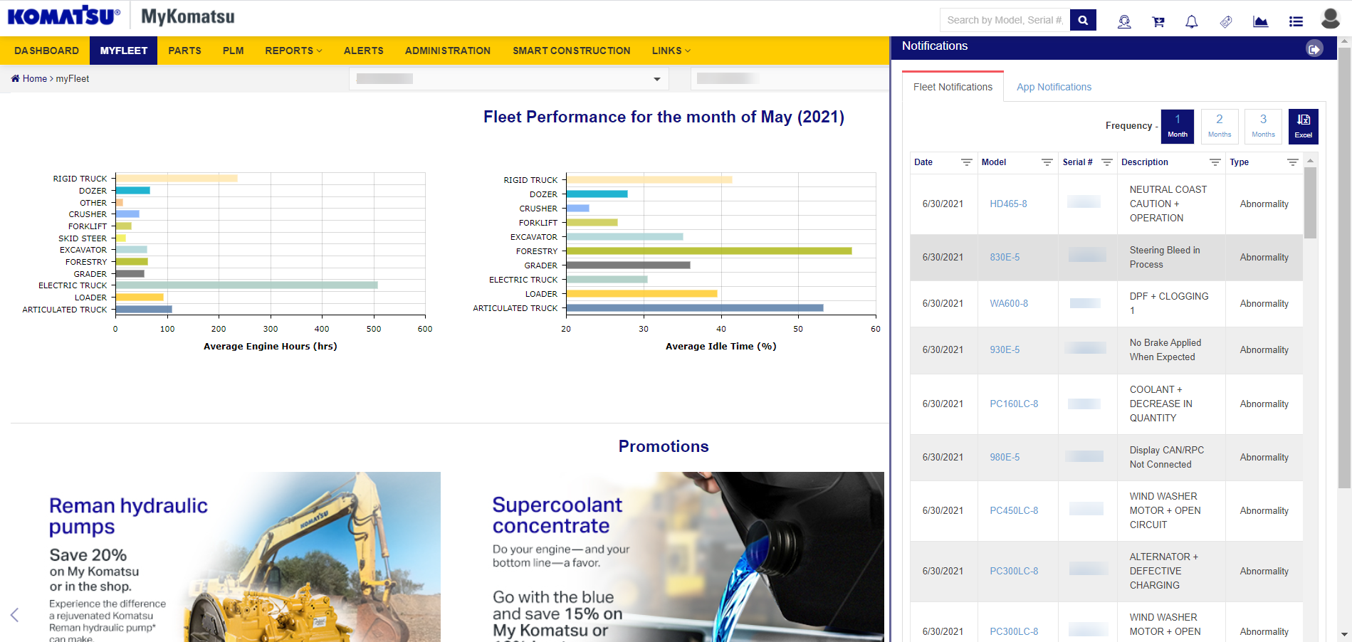Open the fleet performance chart icon
Screen dimensions: 1352x642
1260,21
